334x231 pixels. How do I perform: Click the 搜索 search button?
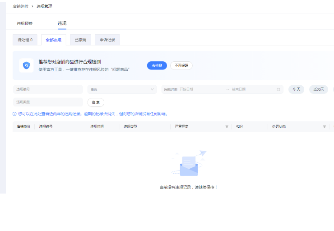pyautogui.click(x=96, y=102)
